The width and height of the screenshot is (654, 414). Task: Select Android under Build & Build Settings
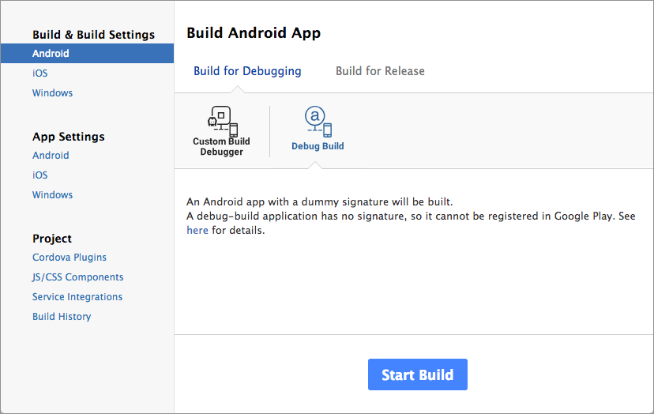(x=87, y=54)
